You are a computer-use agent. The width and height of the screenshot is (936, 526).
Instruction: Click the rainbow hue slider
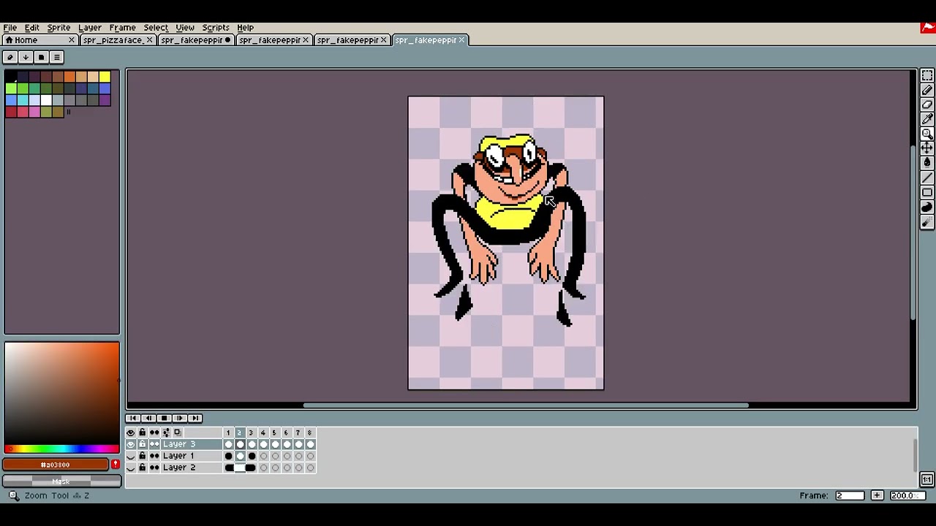click(61, 449)
